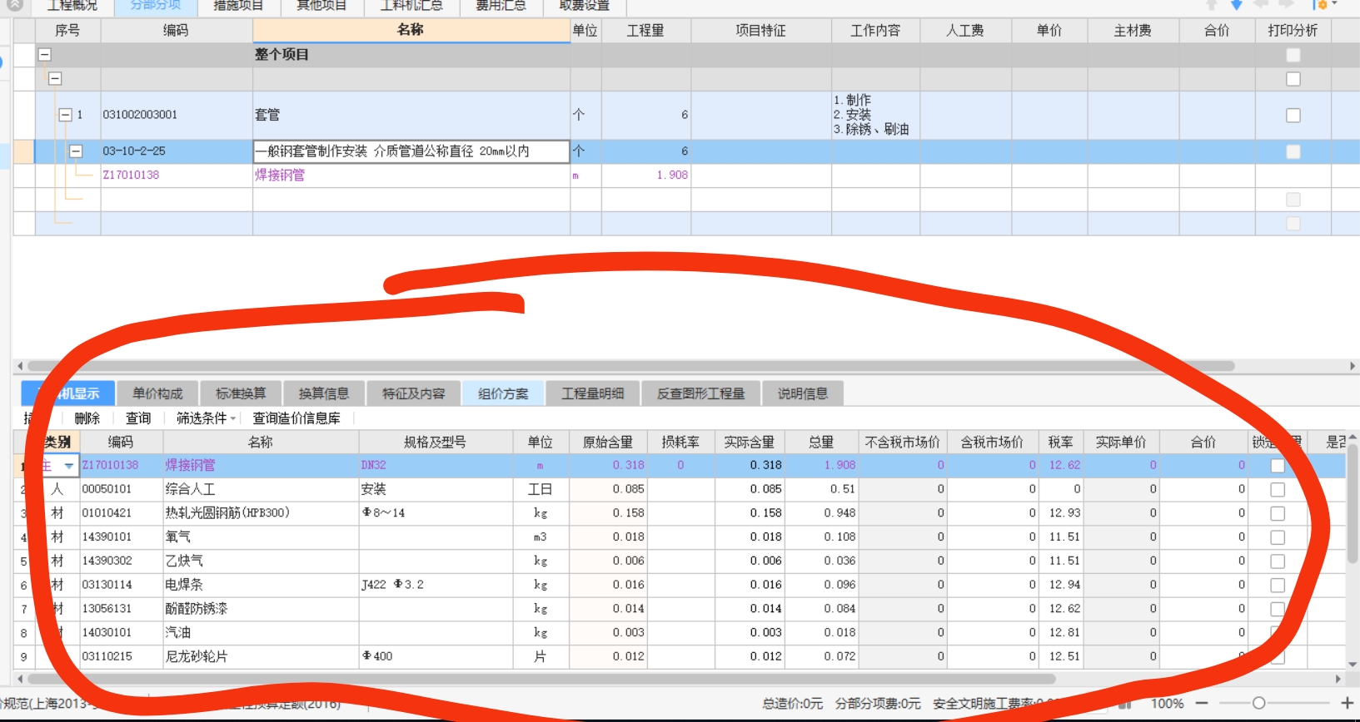
Task: Open the 特征及内容 tab
Action: 414,393
